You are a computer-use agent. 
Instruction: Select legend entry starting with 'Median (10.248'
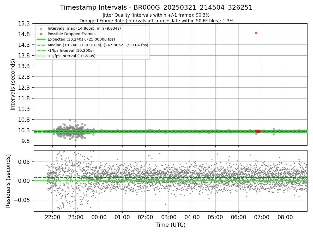pyautogui.click(x=98, y=45)
